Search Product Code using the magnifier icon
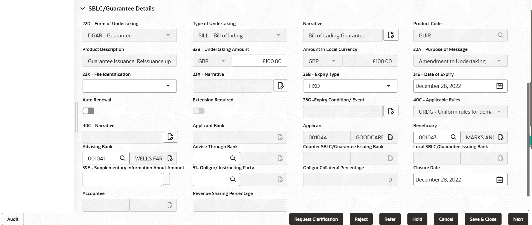Screen dimensions: 532x225 (x=500, y=35)
